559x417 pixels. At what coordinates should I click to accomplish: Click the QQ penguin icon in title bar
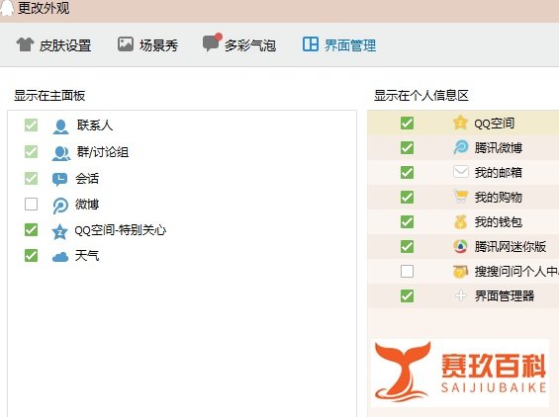pyautogui.click(x=6, y=8)
